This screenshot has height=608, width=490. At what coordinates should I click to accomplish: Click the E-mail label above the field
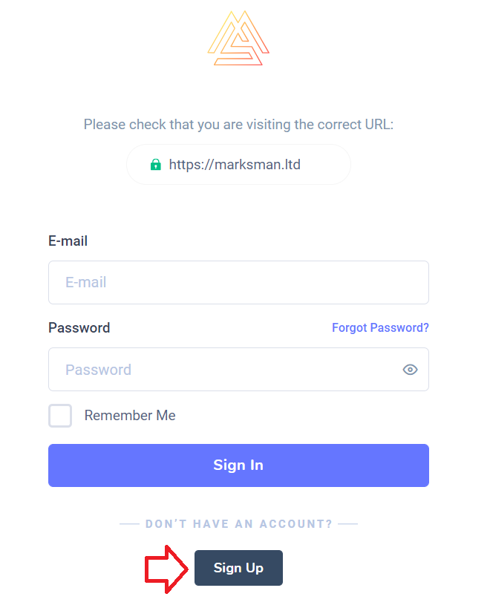68,241
